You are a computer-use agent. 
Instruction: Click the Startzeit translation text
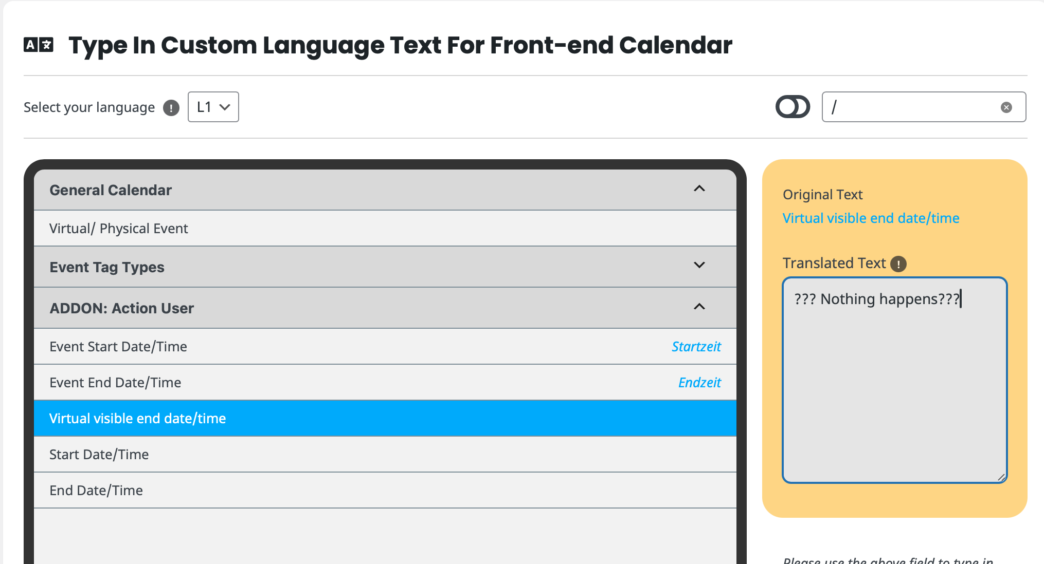(x=696, y=347)
